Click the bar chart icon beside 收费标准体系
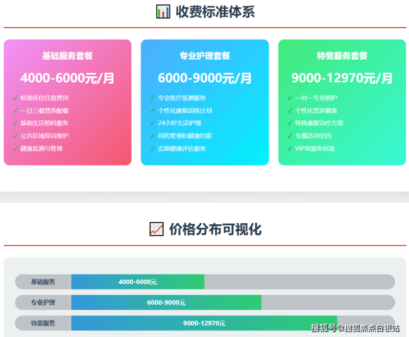The image size is (409, 337). 163,12
